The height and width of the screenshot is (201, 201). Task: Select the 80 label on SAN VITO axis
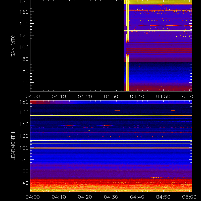click(x=25, y=59)
